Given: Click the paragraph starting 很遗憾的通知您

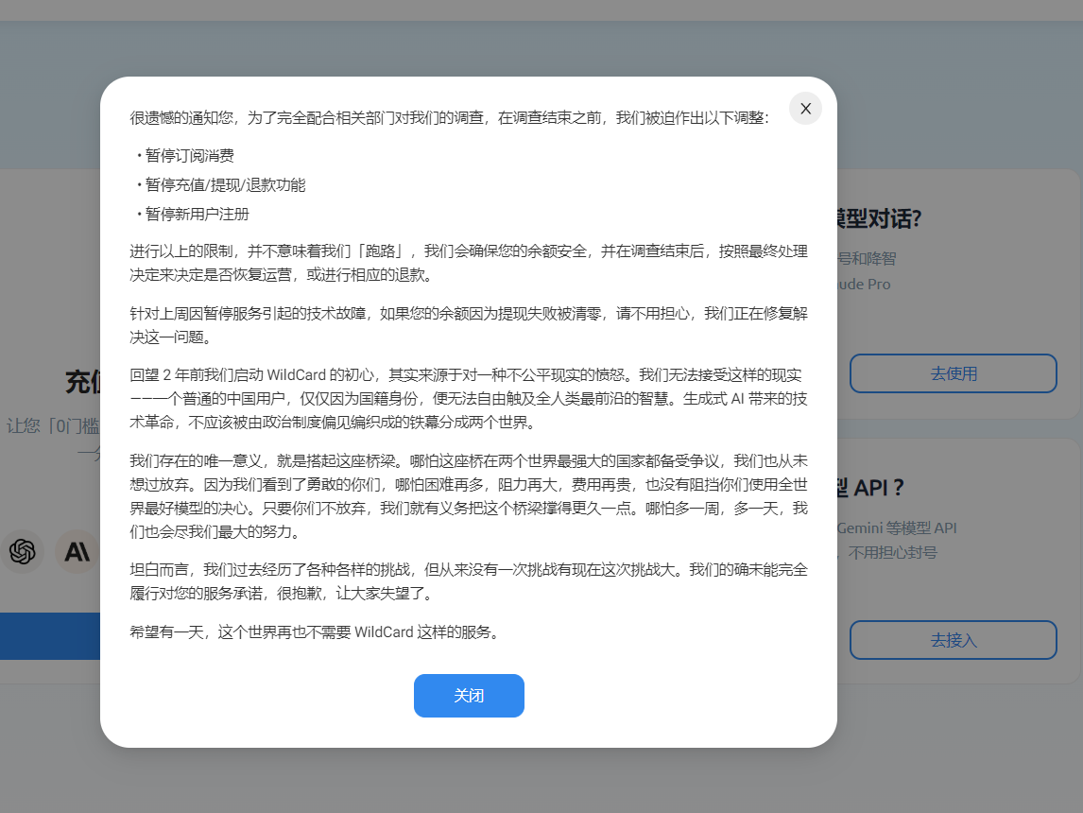Looking at the screenshot, I should click(450, 118).
